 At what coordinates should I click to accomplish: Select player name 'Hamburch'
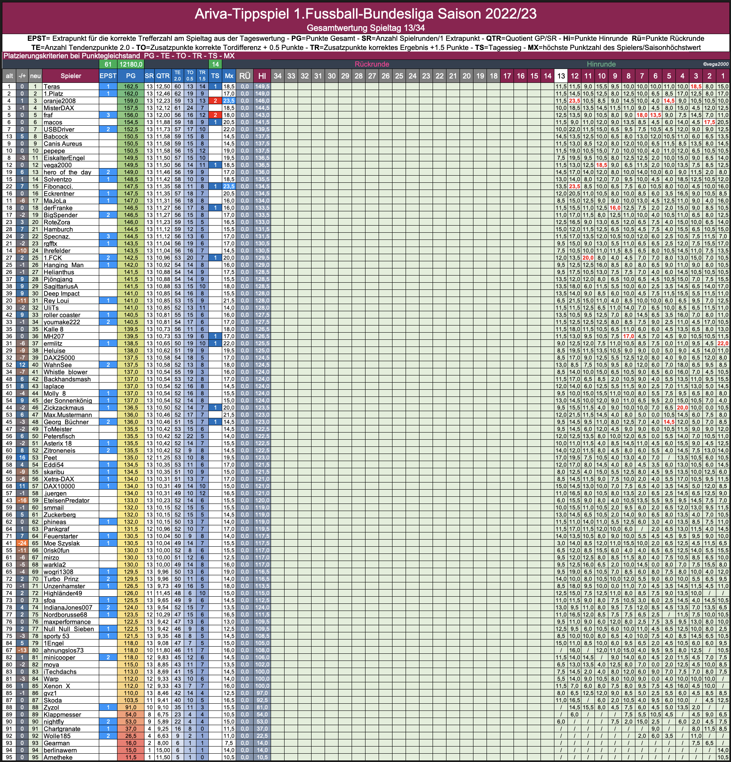pos(58,229)
